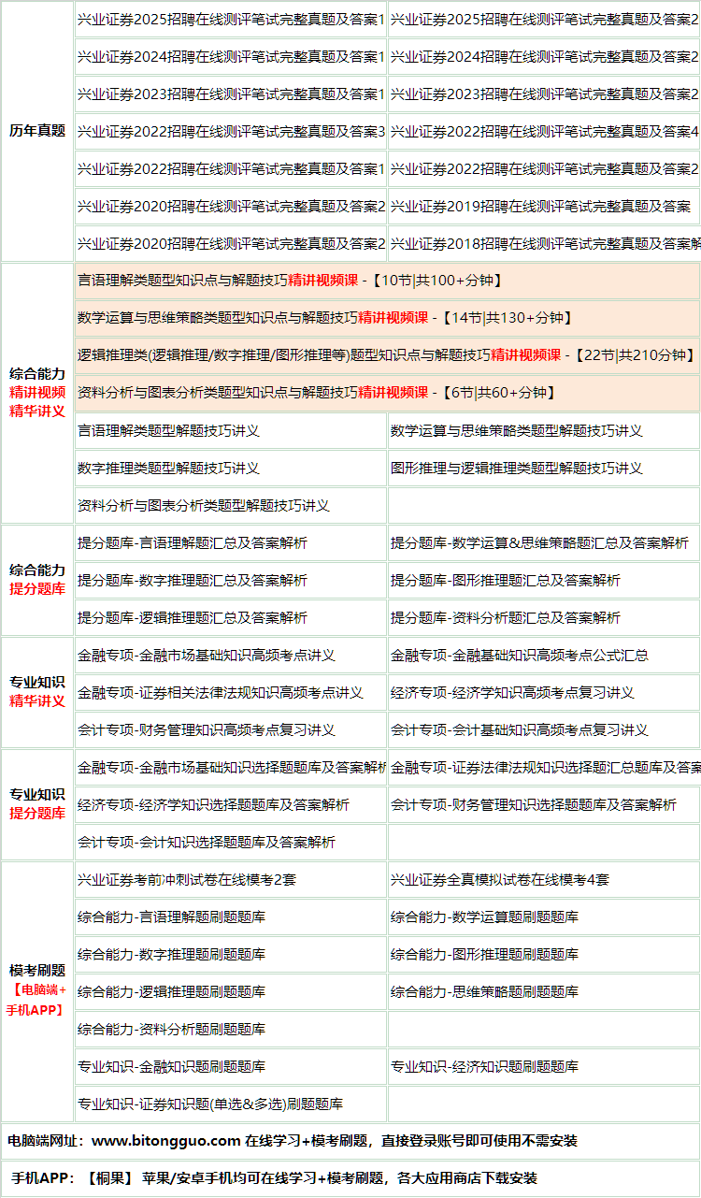Open '兴业证券全真模拟试卷在线模考4套'
This screenshot has width=701, height=1198.
(x=544, y=880)
